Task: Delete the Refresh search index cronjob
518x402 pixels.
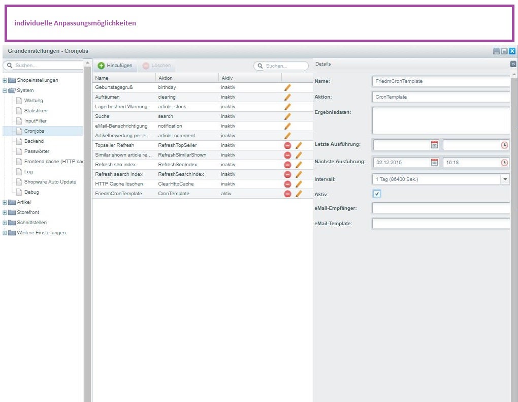Action: pos(287,174)
